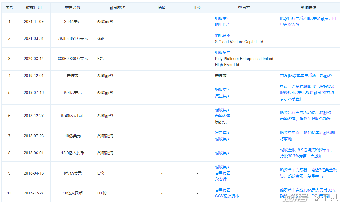Click 蚂蚁集团 in the 18.9亿人民币 row
This screenshot has height=204, width=343.
point(222,153)
